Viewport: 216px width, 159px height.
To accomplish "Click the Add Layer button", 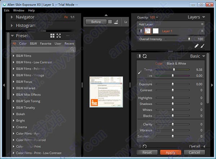I will (x=146, y=24).
